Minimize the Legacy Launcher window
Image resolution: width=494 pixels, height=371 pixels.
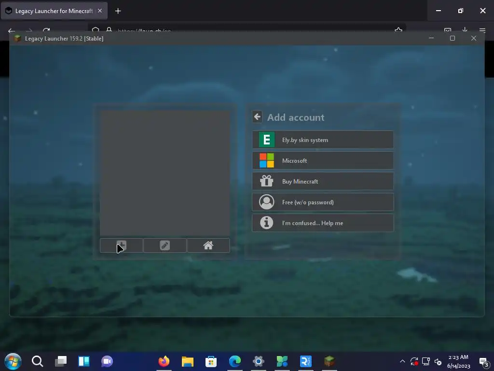[431, 38]
